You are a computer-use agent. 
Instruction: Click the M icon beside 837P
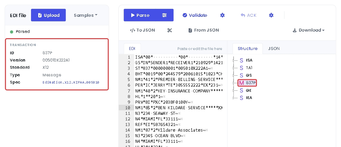click(x=241, y=83)
